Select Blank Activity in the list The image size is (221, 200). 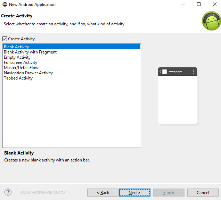coord(16,47)
